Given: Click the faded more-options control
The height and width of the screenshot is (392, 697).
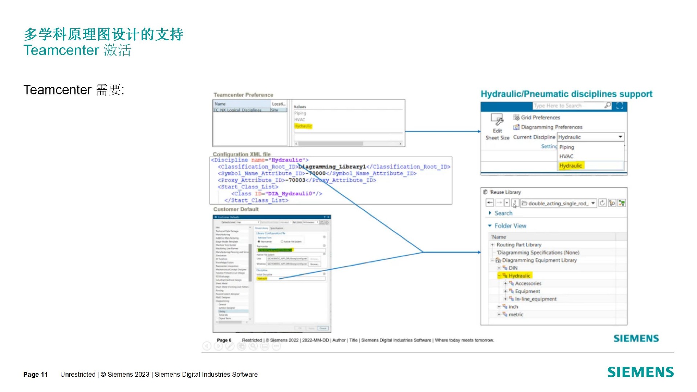Looking at the screenshot, I should point(276,346).
